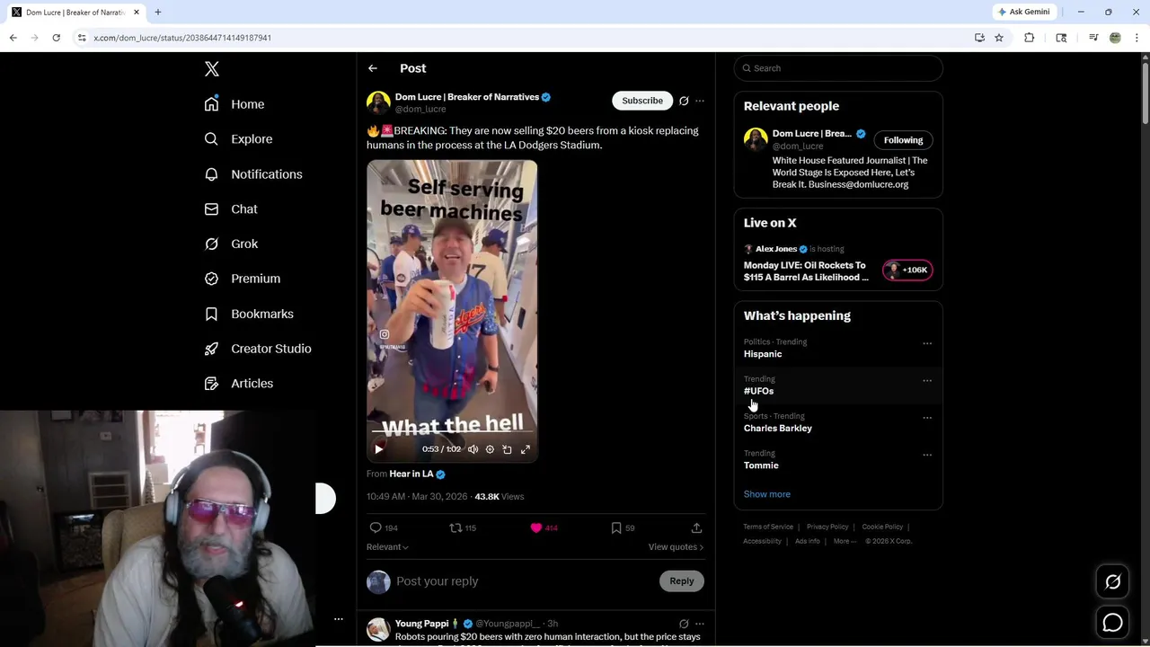
Task: Bookmark the post with 59 bookmarks
Action: [x=623, y=527]
